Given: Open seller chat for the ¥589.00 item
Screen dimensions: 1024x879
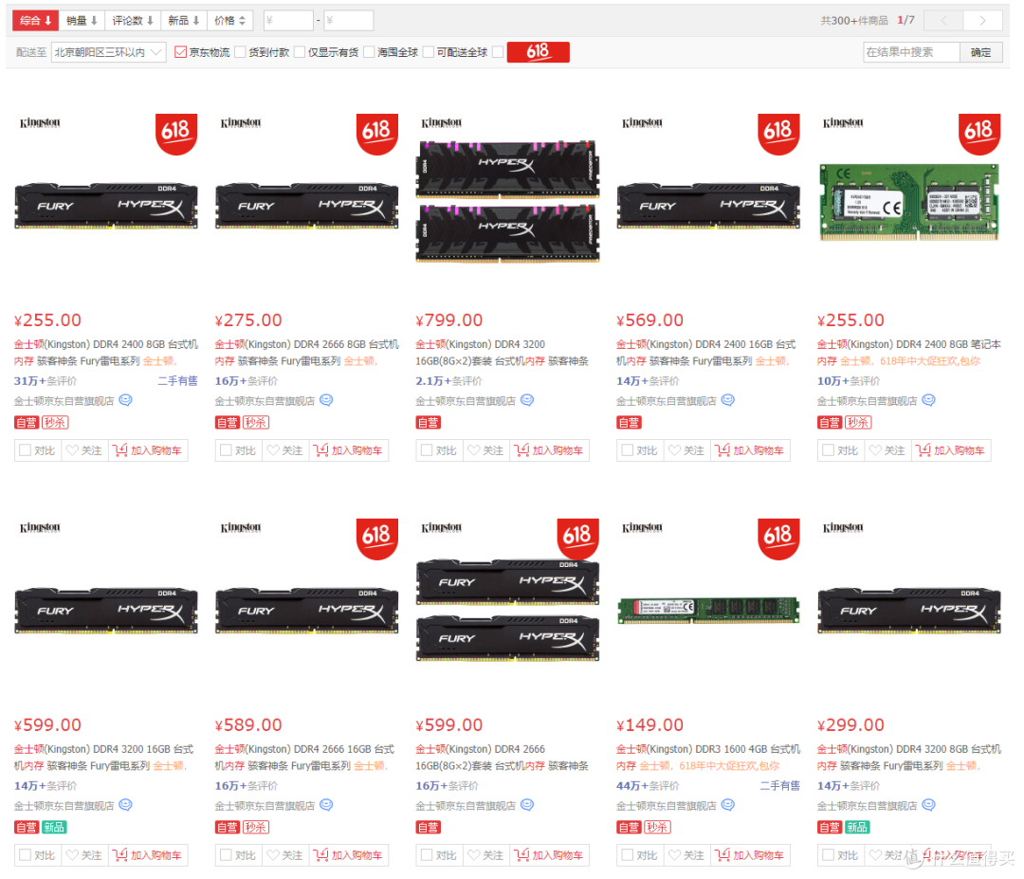Looking at the screenshot, I should (326, 805).
